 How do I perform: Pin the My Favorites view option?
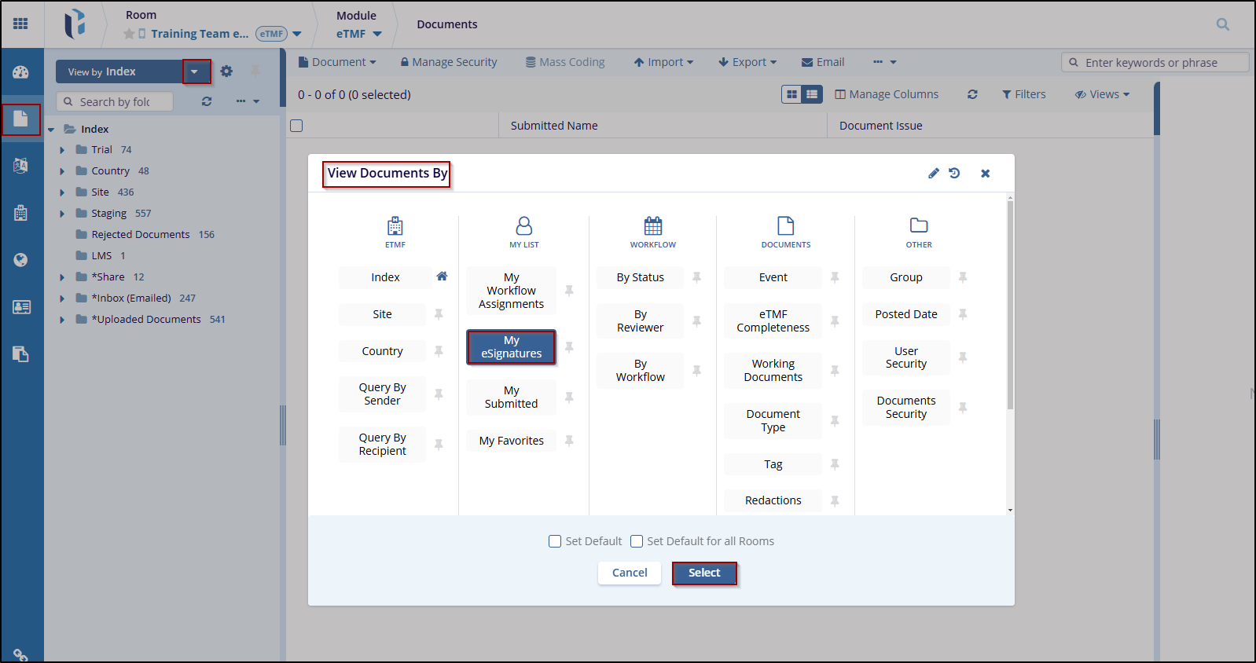[569, 441]
